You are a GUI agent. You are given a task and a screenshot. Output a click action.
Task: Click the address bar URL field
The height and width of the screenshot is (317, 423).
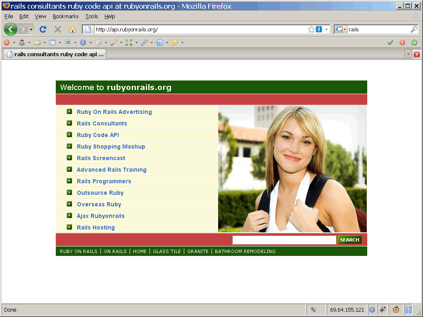(x=201, y=29)
